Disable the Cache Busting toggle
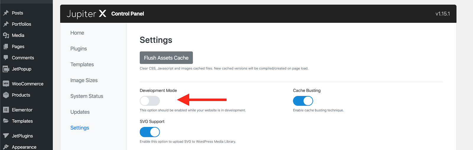The width and height of the screenshot is (473, 150). tap(303, 101)
